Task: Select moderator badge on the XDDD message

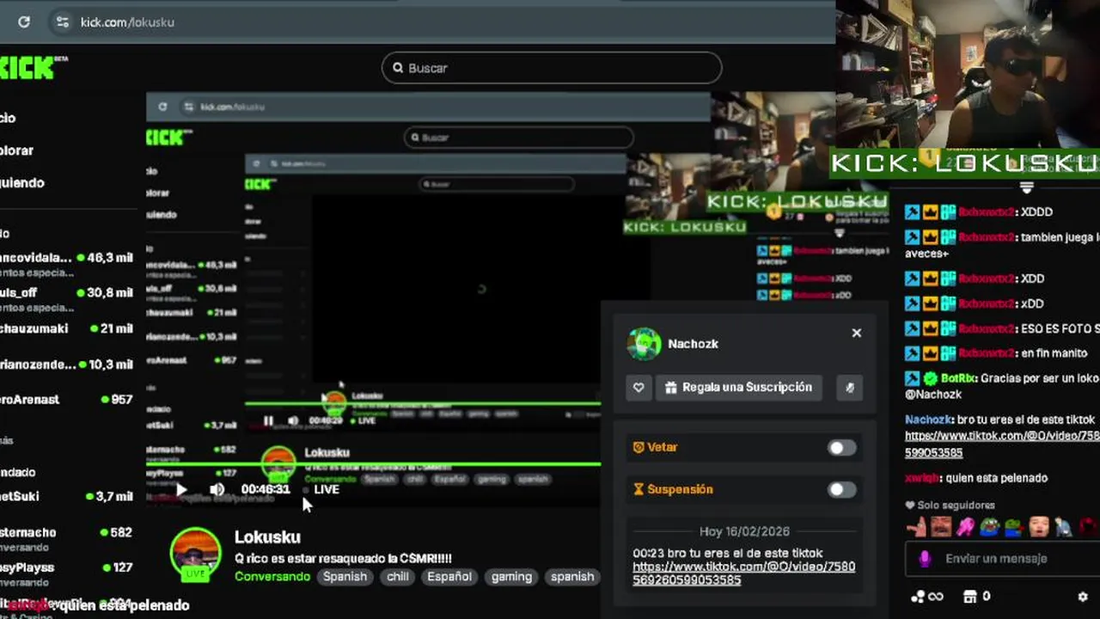Action: (912, 211)
